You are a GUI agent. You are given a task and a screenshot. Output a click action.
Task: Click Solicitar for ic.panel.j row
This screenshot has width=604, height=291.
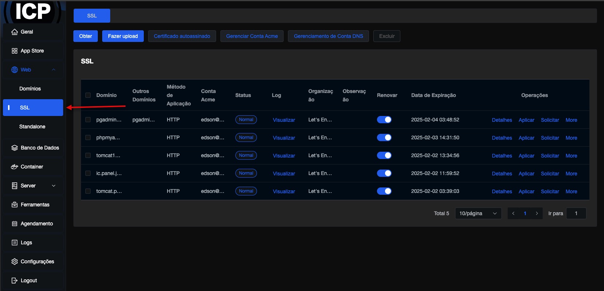[550, 174]
